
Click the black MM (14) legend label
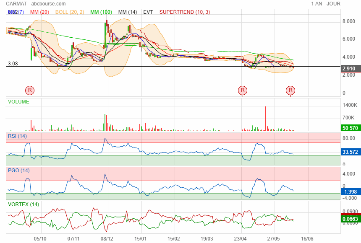pos(128,12)
